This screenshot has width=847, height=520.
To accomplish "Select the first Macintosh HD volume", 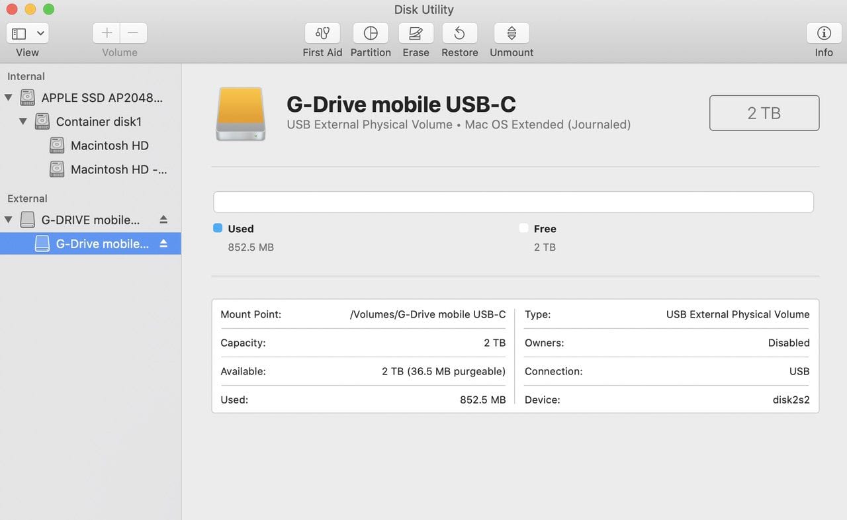I will click(109, 146).
